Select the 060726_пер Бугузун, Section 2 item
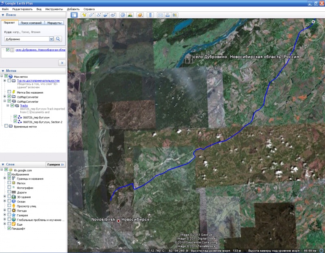Image resolution: width=325 pixels, height=253 pixels. [x=43, y=122]
